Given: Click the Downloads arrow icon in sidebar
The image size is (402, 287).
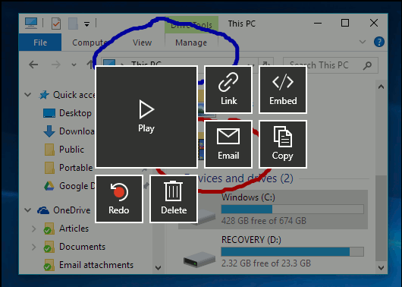Looking at the screenshot, I should point(49,131).
